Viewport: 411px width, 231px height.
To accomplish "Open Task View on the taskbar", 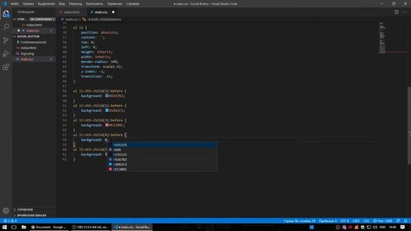I will click(14, 227).
